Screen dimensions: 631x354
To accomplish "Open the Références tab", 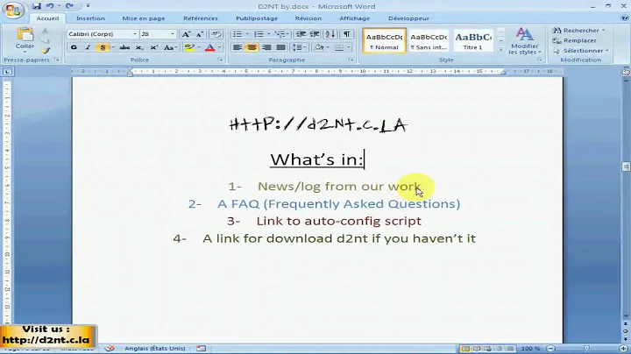I will coord(201,18).
